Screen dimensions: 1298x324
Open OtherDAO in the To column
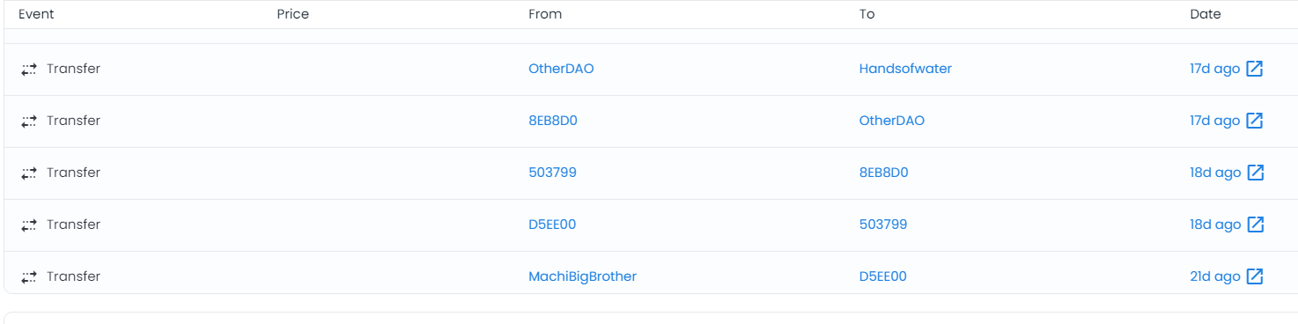click(892, 121)
